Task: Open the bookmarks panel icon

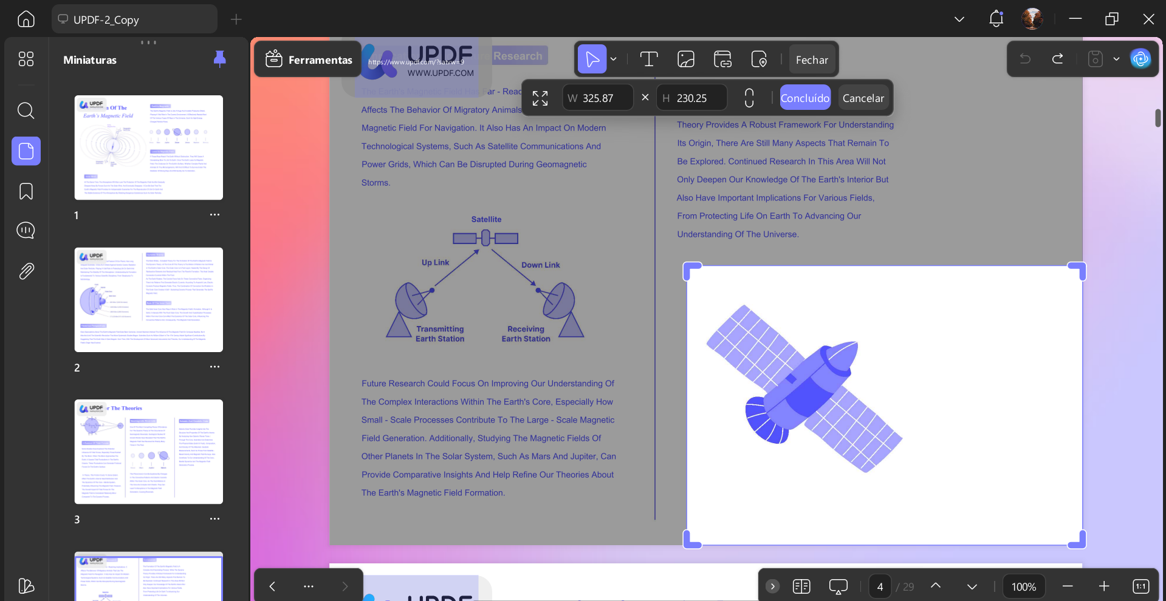Action: click(x=26, y=191)
